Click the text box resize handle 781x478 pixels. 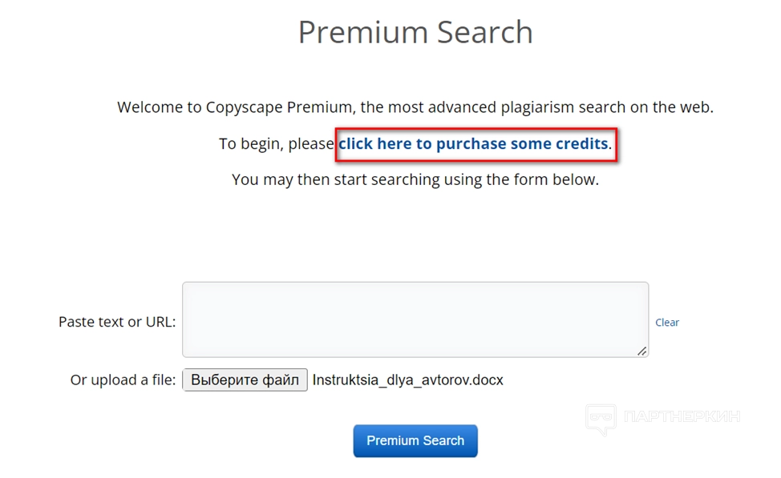641,351
